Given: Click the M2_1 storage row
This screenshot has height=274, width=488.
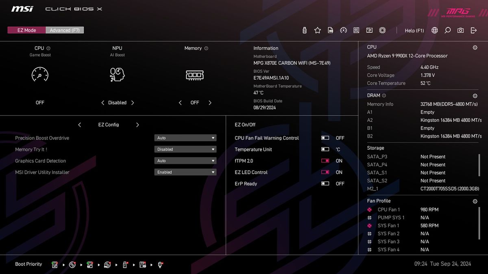Looking at the screenshot, I should [423, 189].
